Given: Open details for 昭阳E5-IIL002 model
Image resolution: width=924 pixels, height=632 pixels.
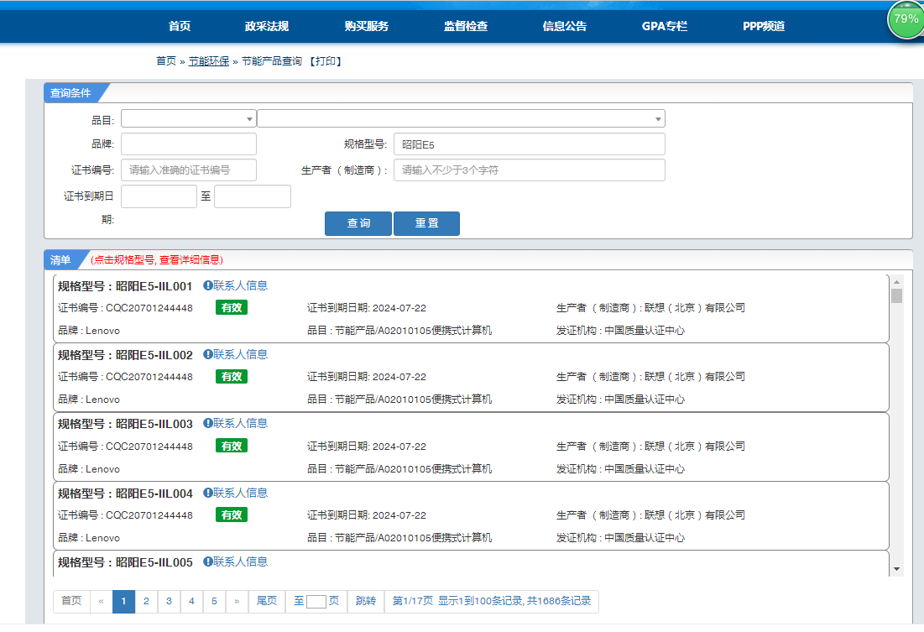Looking at the screenshot, I should pos(154,355).
